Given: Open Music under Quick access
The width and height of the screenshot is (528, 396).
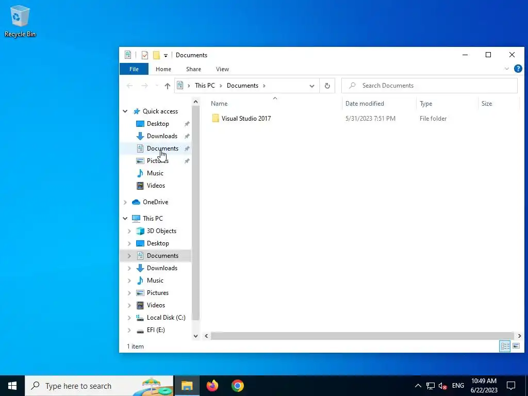Looking at the screenshot, I should (x=155, y=173).
